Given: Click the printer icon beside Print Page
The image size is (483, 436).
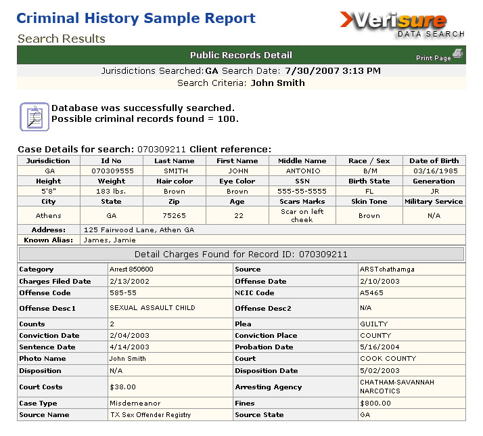Looking at the screenshot, I should (458, 54).
